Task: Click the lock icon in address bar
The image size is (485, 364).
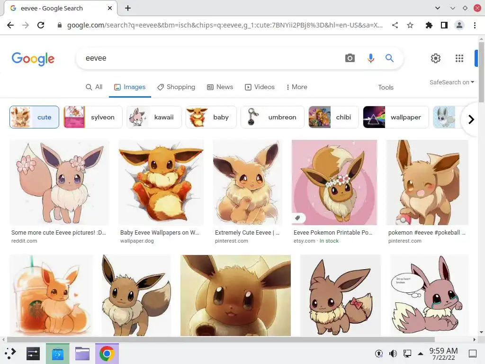Action: pos(60,25)
